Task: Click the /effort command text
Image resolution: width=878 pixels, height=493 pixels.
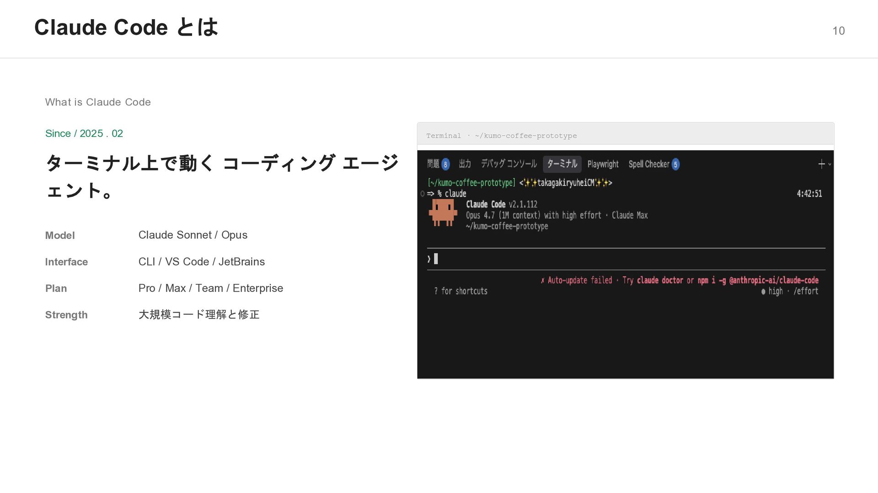Action: click(806, 291)
